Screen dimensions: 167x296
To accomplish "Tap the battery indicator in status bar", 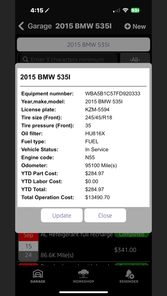I will pyautogui.click(x=135, y=10).
